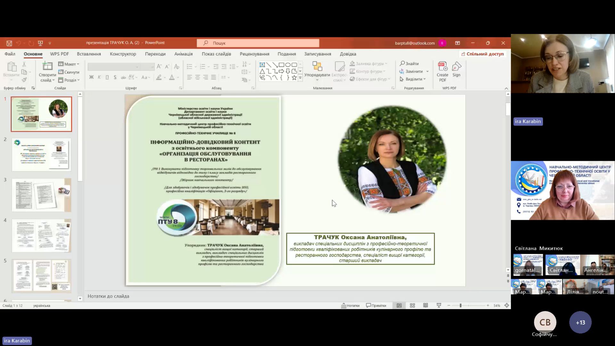The height and width of the screenshot is (346, 615).
Task: Toggle the Нотатки notes pane
Action: click(x=350, y=306)
